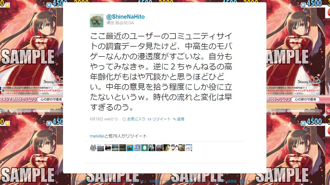Image resolution: width=330 pixels, height=185 pixels.
Task: Click the リツイート retweet link
Action: tap(161, 119)
